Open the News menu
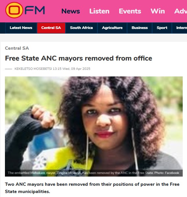 click(70, 11)
